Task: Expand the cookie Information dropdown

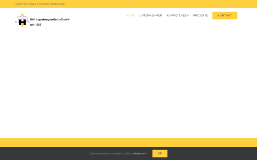Action: tap(140, 154)
